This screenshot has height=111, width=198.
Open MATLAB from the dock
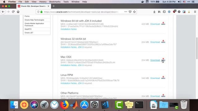click(x=74, y=105)
